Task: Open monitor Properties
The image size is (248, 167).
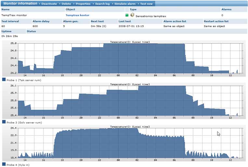Action: tap(83, 4)
